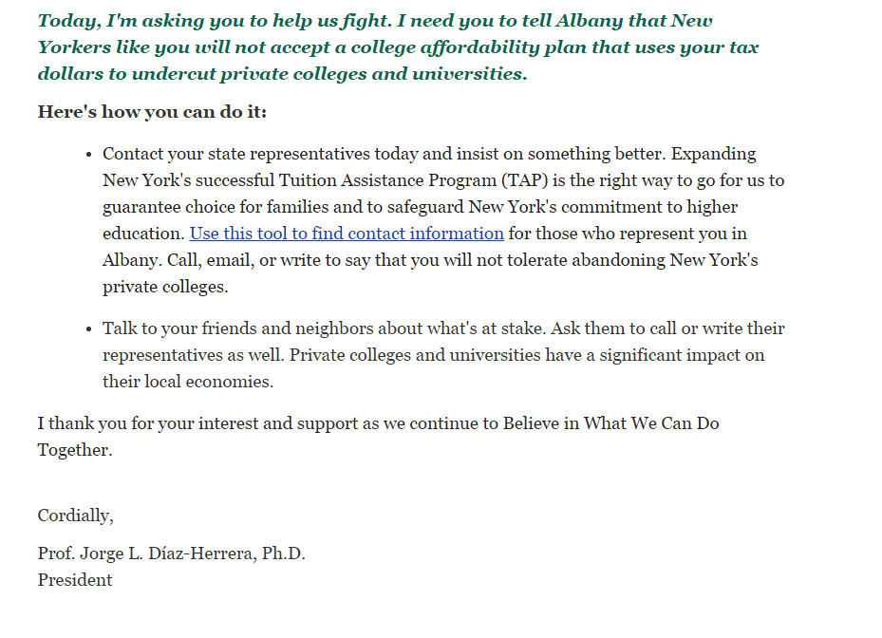The height and width of the screenshot is (638, 882).
Task: Click the name 'Prof. Jorge L. Díaz-Herrera, Ph.D.'
Action: [x=171, y=554]
